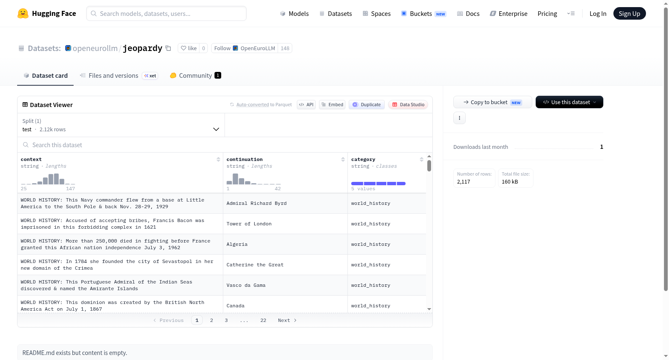This screenshot has height=360, width=669.
Task: Click the page vertical scrollbar
Action: pos(666,149)
